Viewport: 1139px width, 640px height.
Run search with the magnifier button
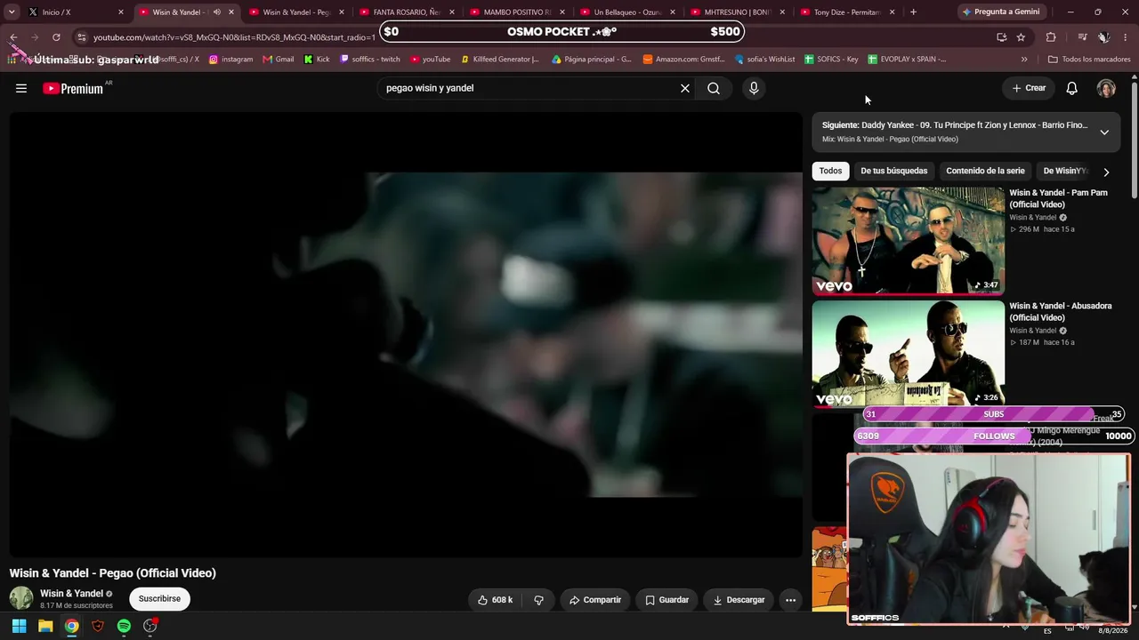(x=714, y=88)
